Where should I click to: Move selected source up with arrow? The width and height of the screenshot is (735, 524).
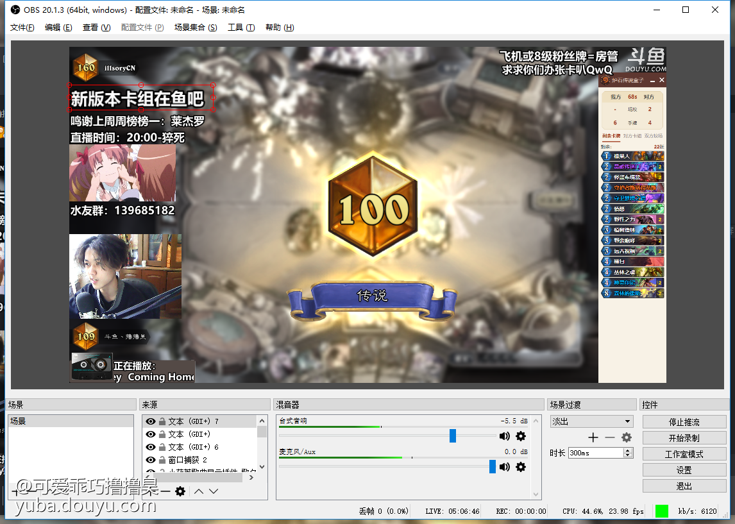199,491
